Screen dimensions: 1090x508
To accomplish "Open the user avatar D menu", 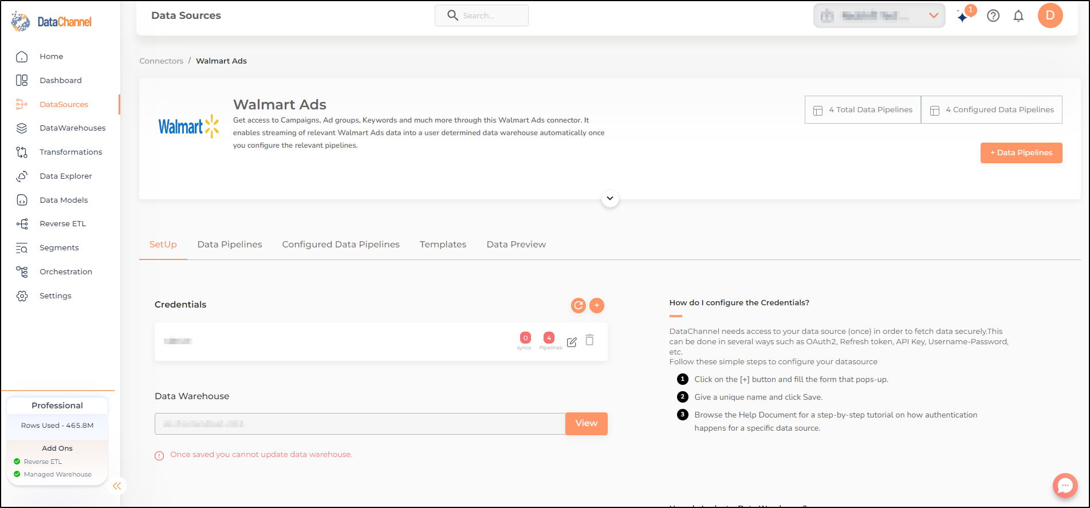I will tap(1050, 15).
